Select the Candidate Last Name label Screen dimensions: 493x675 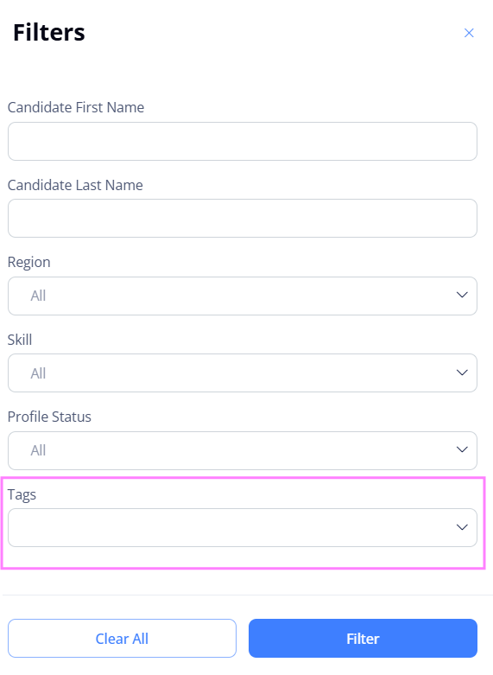click(75, 185)
